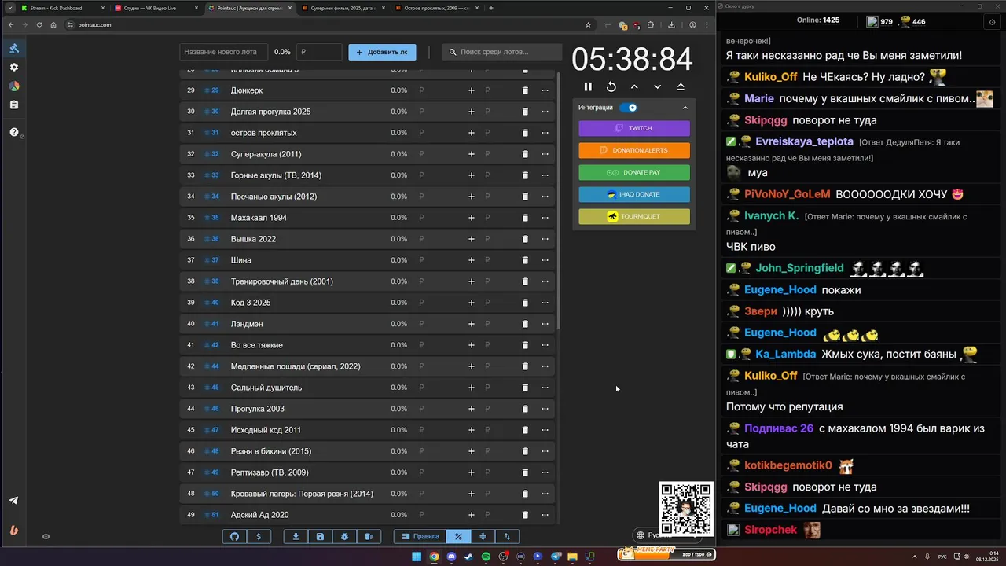Image resolution: width=1006 pixels, height=566 pixels.
Task: Connect IHAQ DONATE integration
Action: [634, 194]
